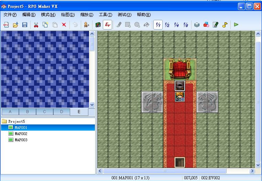Select the helmet event on the carpet

(180, 86)
